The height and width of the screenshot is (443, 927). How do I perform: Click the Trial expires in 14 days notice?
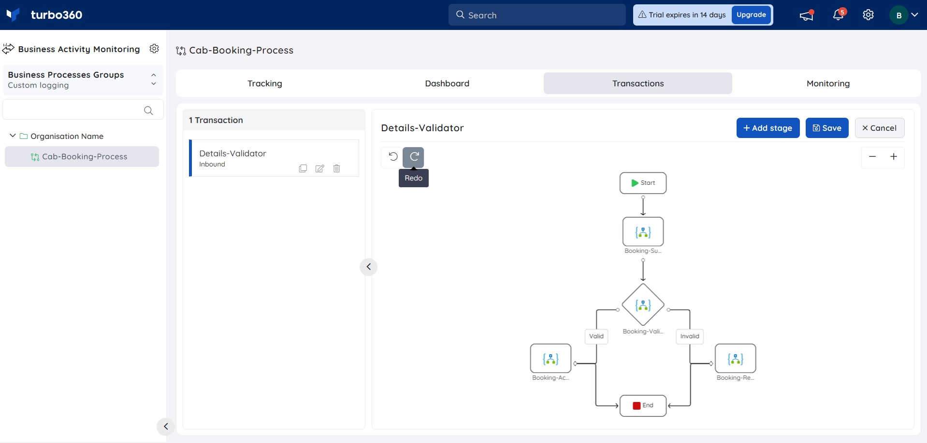click(682, 15)
